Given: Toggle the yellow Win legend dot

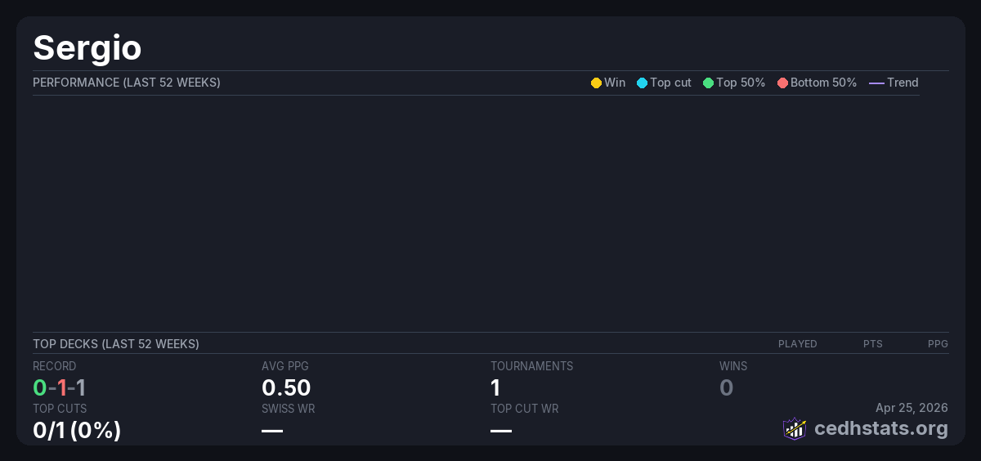Looking at the screenshot, I should click(x=596, y=83).
